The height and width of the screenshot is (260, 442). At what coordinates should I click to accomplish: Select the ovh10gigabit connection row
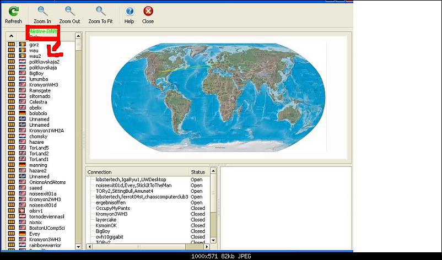(109, 237)
